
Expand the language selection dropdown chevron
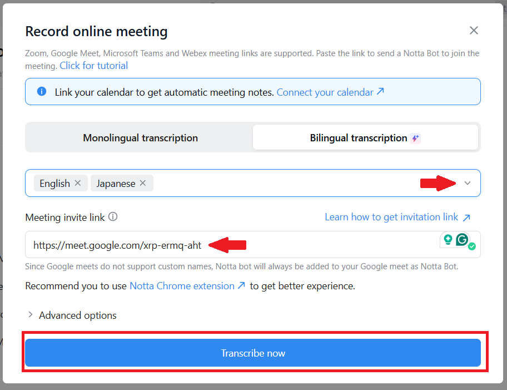tap(467, 184)
